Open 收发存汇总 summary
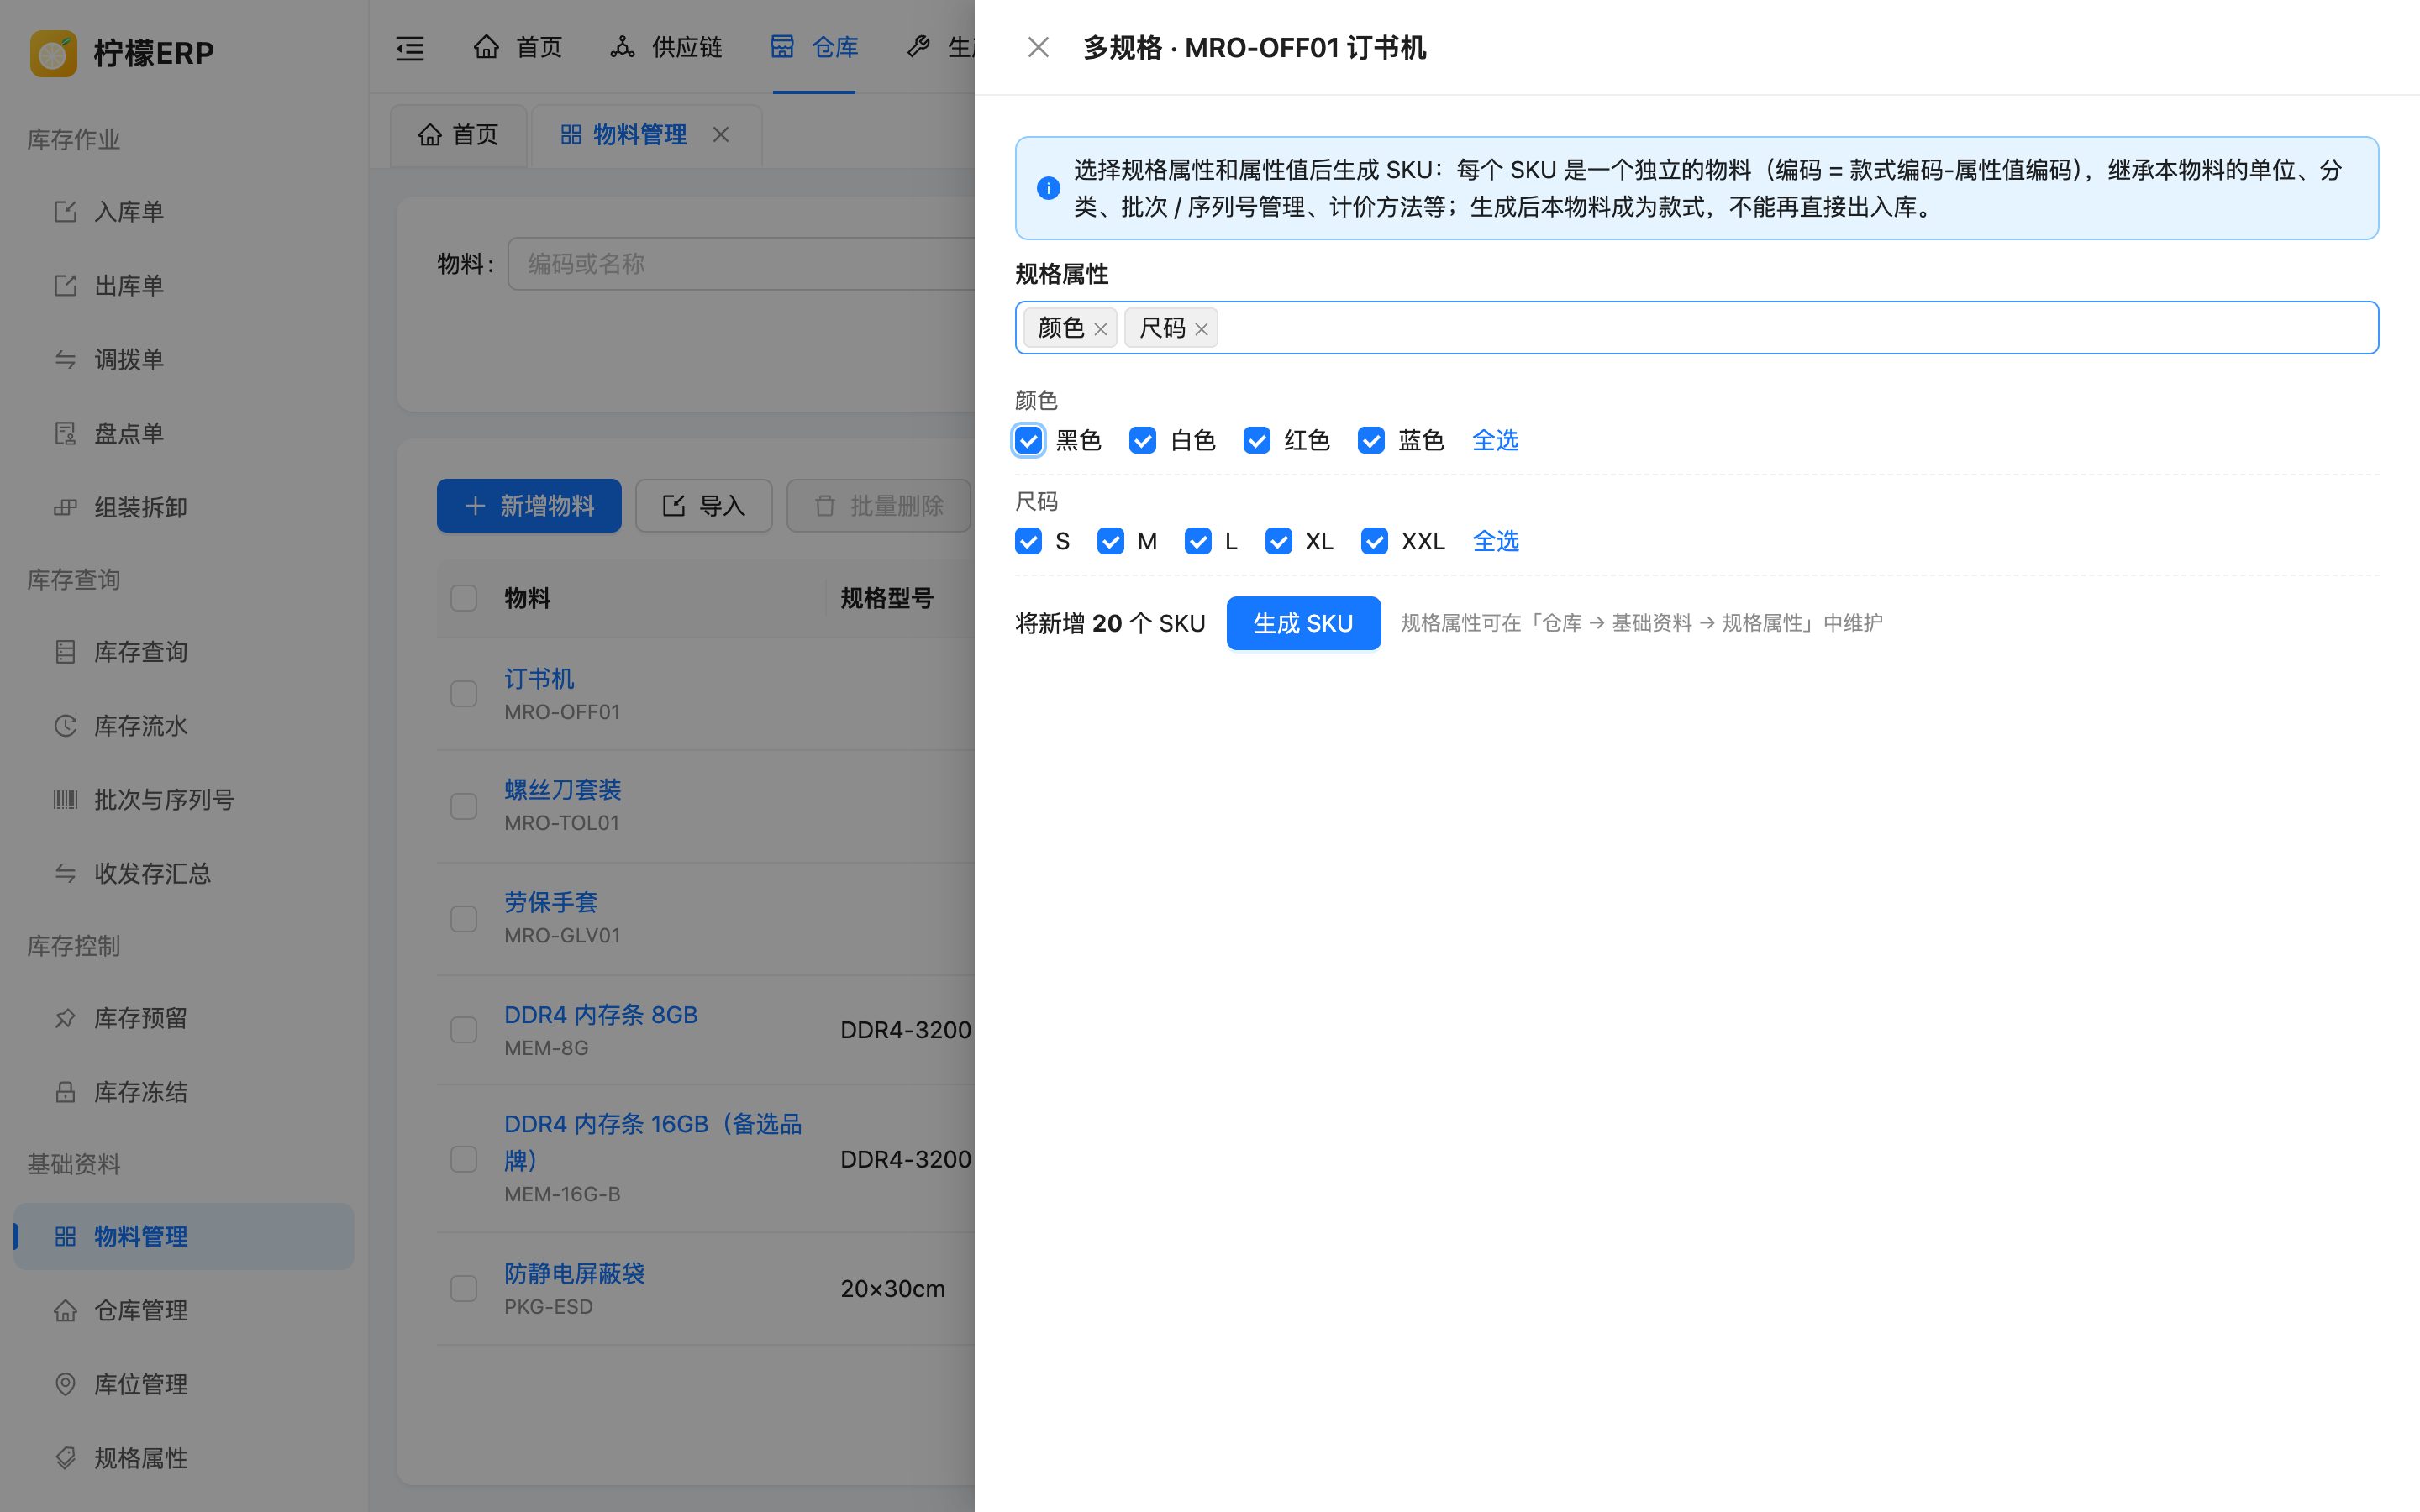 pos(184,874)
